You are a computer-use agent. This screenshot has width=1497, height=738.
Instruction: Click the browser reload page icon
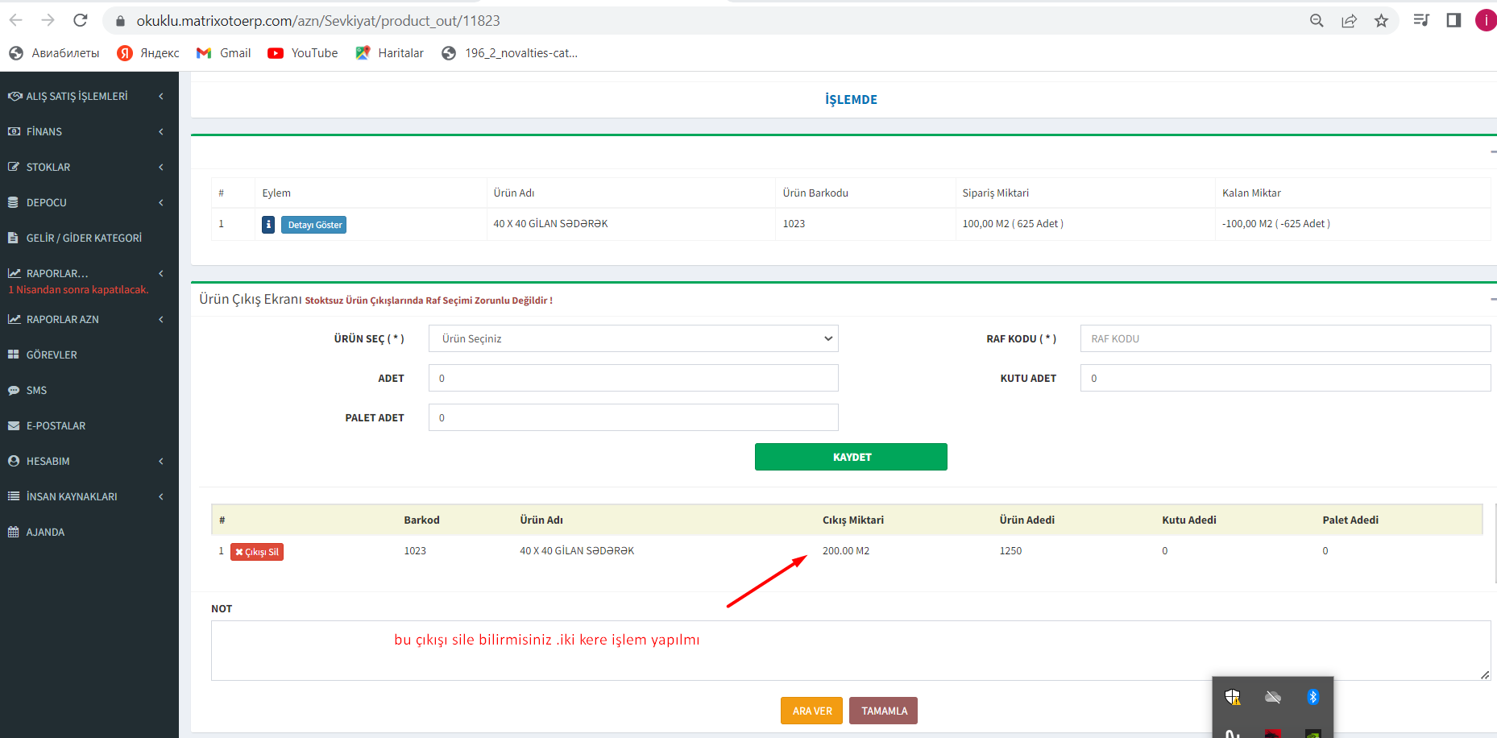tap(80, 20)
